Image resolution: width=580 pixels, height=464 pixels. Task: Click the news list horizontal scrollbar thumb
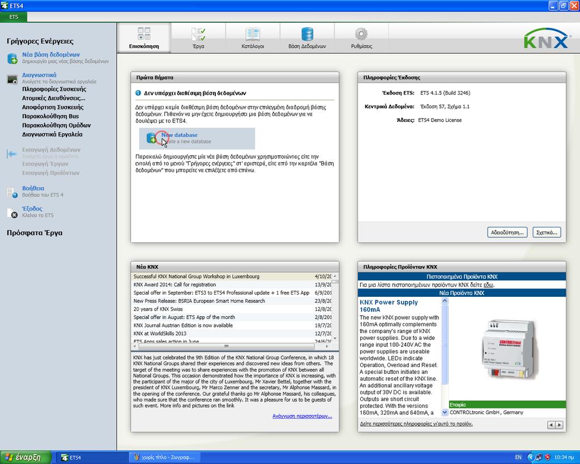pos(227,346)
